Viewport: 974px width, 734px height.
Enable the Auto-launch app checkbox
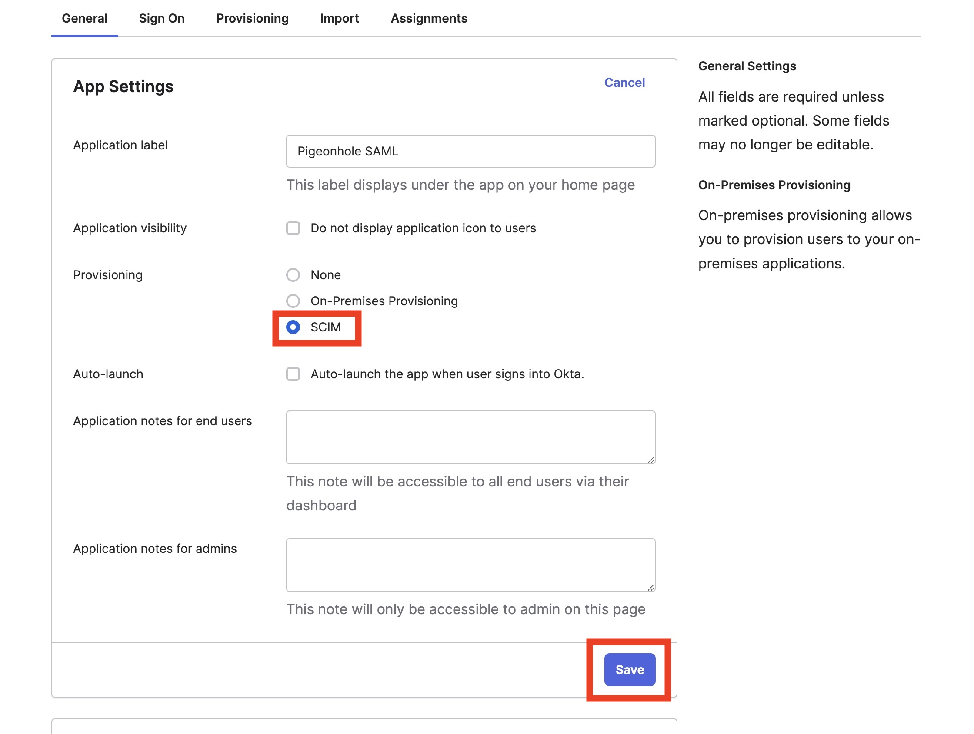pyautogui.click(x=293, y=374)
